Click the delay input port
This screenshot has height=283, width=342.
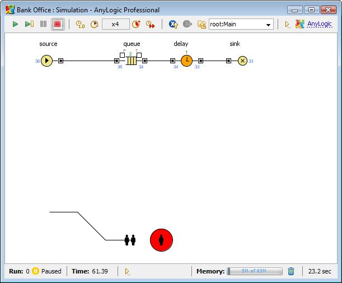click(x=172, y=61)
